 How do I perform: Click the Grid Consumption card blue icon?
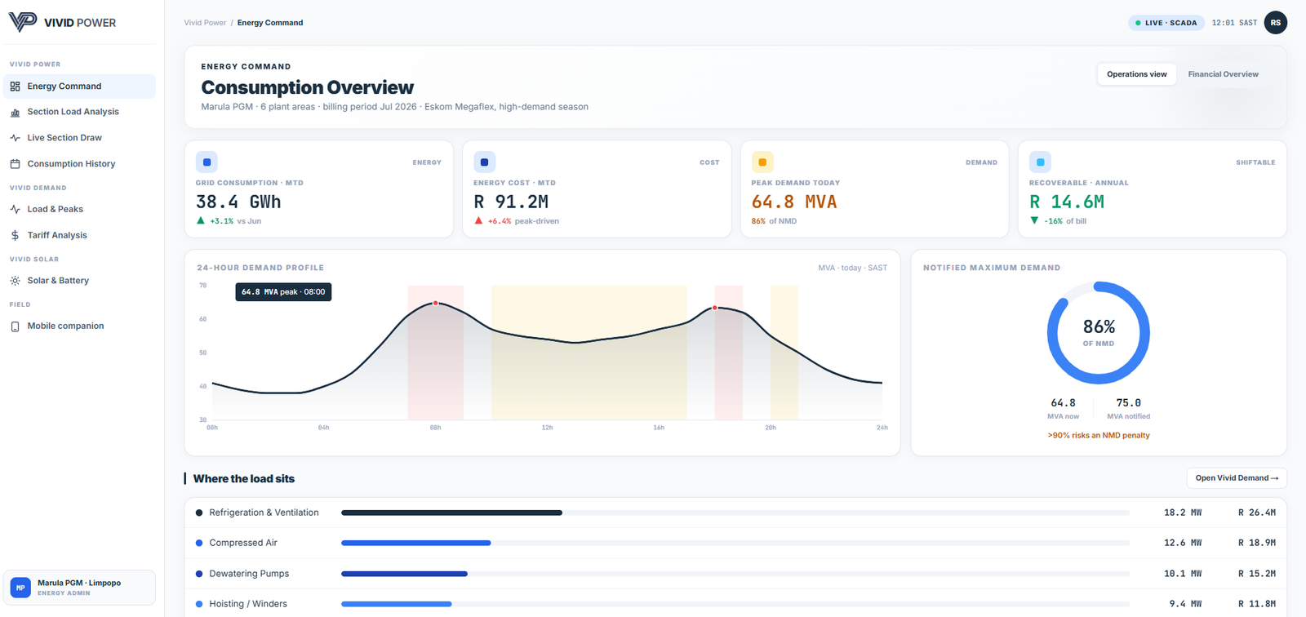(207, 162)
